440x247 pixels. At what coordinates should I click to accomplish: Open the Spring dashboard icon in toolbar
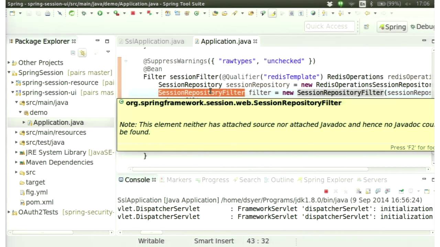coord(71,13)
